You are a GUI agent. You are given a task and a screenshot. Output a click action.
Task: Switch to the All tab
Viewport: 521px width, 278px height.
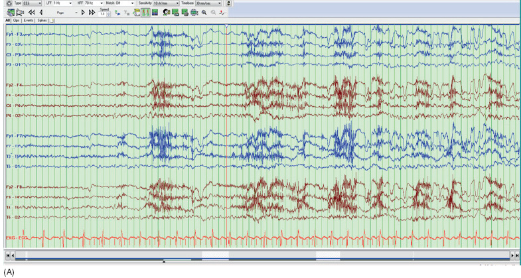[x=7, y=21]
